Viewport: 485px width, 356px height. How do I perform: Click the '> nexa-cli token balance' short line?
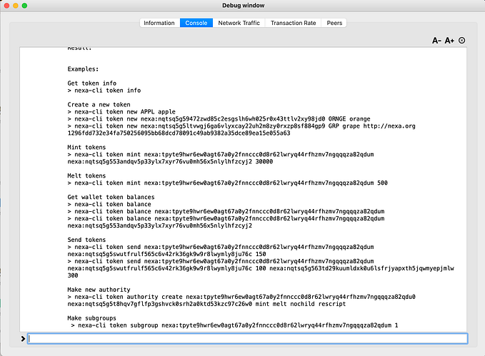pos(109,204)
